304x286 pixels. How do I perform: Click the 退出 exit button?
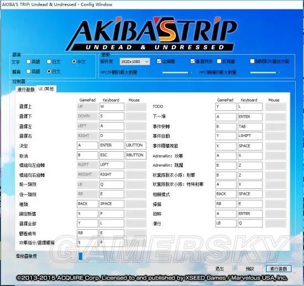coord(219,269)
